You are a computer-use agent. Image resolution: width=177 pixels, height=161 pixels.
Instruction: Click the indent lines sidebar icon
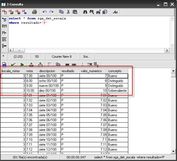[x=4, y=20]
